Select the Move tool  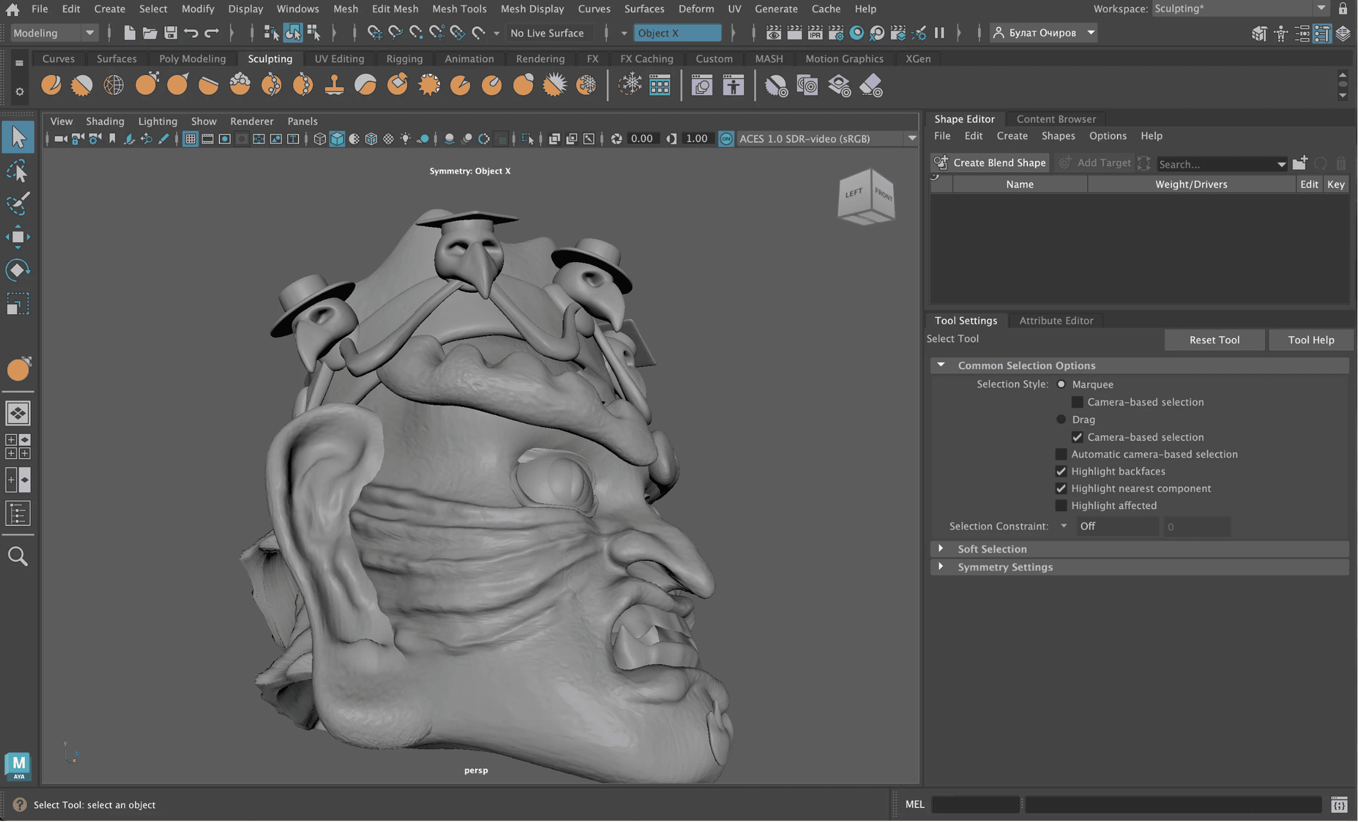click(x=18, y=237)
